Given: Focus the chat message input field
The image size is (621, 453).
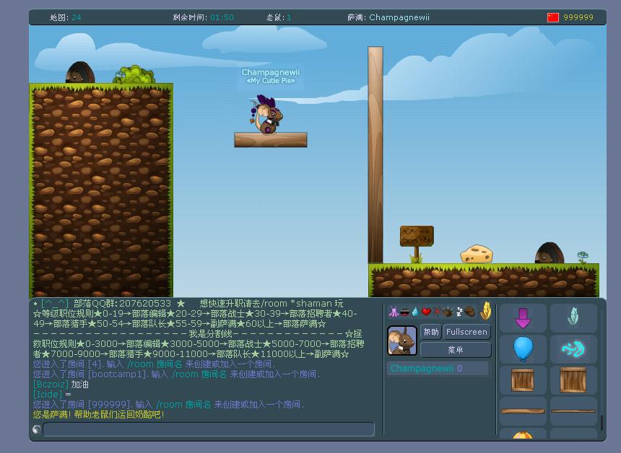Looking at the screenshot, I should (x=209, y=429).
